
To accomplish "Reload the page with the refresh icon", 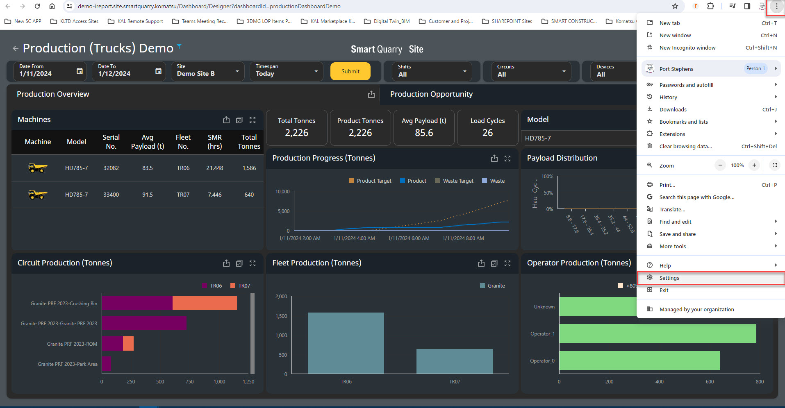I will [37, 6].
